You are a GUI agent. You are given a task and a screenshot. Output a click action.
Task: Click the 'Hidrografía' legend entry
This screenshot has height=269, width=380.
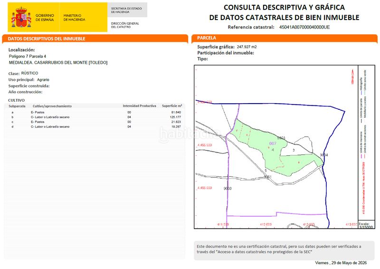click(361, 86)
